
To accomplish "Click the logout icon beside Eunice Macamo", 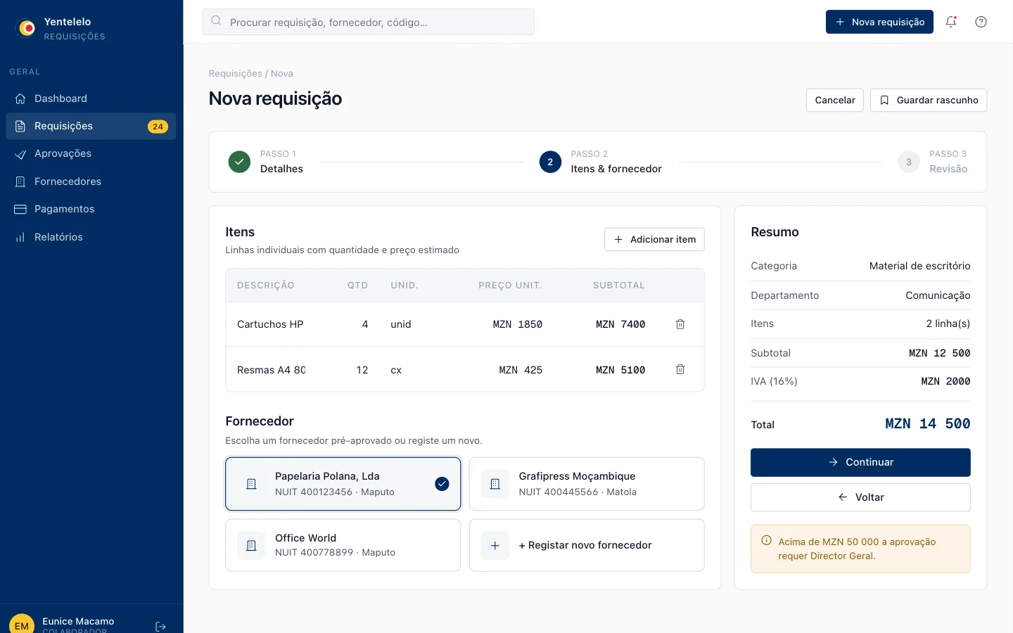I will (160, 626).
